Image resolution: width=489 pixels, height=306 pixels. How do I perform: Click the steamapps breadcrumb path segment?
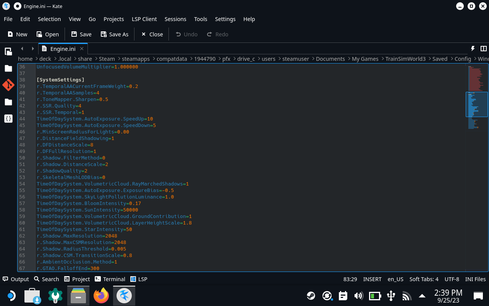pos(135,59)
